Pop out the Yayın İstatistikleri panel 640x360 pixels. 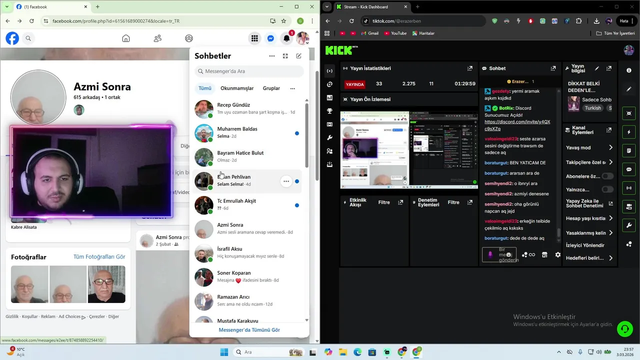[x=470, y=68]
